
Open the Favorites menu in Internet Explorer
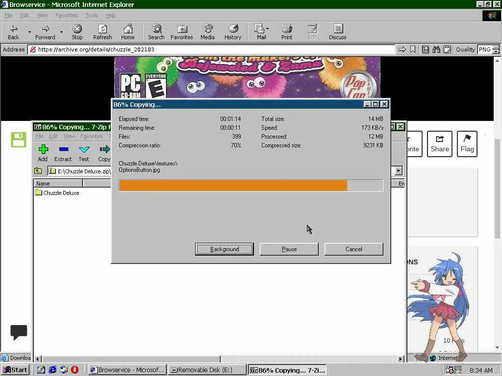66,15
